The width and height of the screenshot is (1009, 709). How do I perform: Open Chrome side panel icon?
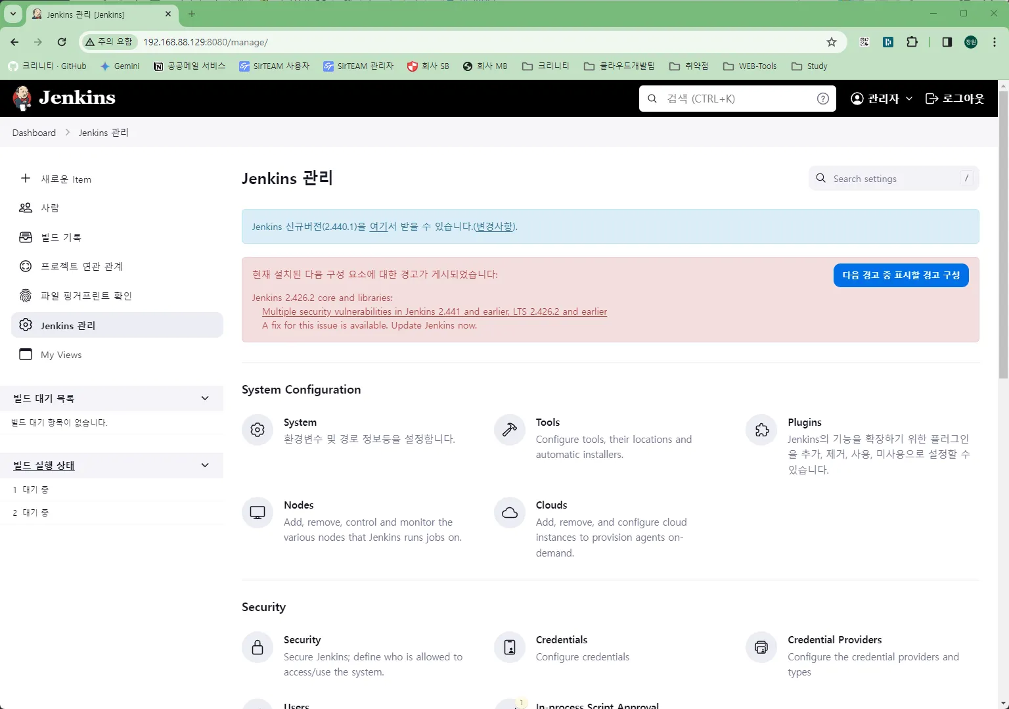pyautogui.click(x=947, y=42)
